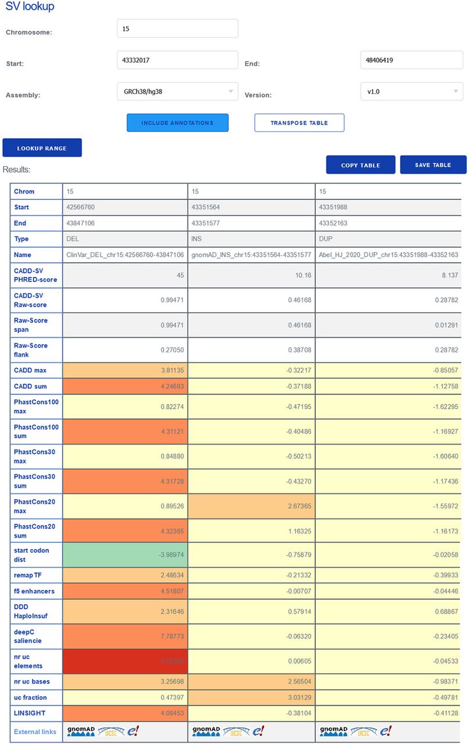Select the dark red nr uc elements cell
The width and height of the screenshot is (468, 744).
point(125,661)
